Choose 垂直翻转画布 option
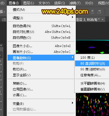This screenshot has width=109, height=116. [x=92, y=89]
